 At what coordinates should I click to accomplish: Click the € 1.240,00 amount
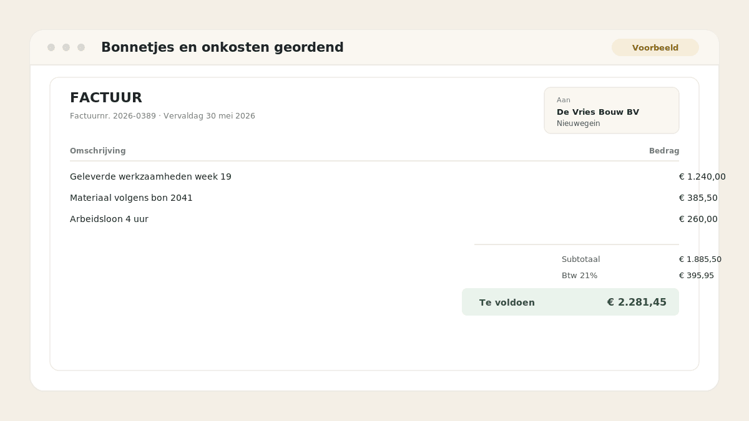coord(702,177)
